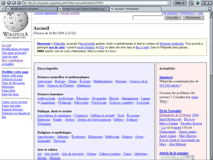Click 'Copier sur le serveur' link
Image resolution: width=213 pixels, height=160 pixels.
pyautogui.click(x=14, y=102)
